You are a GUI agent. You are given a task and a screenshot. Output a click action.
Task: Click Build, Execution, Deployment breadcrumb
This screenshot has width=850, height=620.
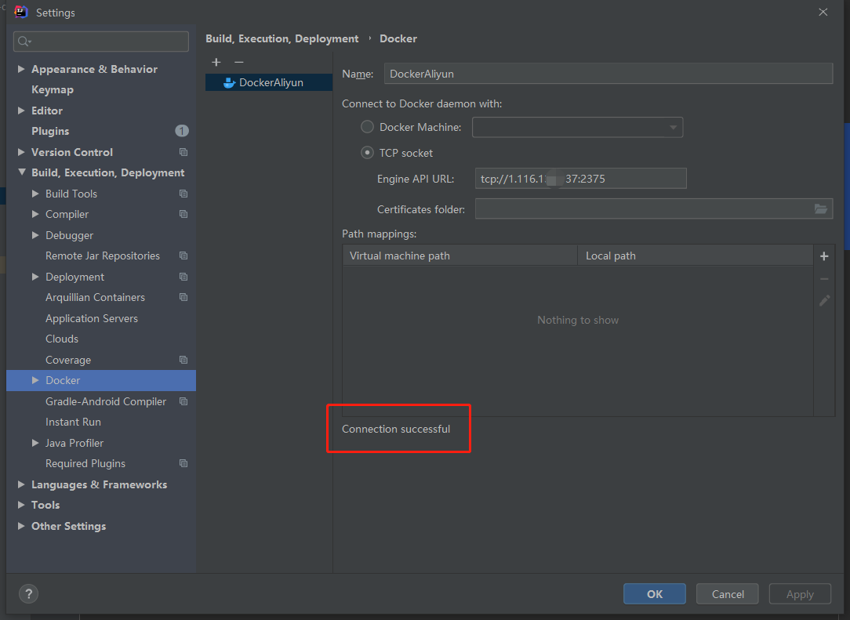(282, 38)
